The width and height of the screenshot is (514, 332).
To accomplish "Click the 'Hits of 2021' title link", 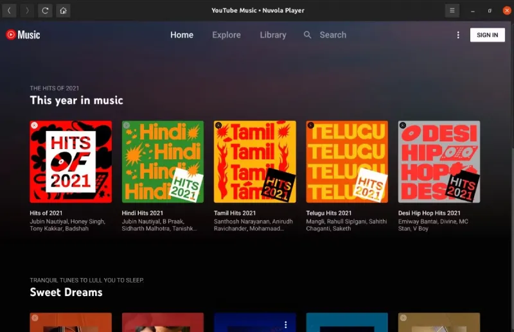I will (46, 213).
